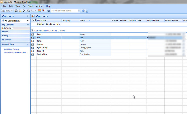
Task: Sort by the Home Phone column header
Action: point(156,20)
